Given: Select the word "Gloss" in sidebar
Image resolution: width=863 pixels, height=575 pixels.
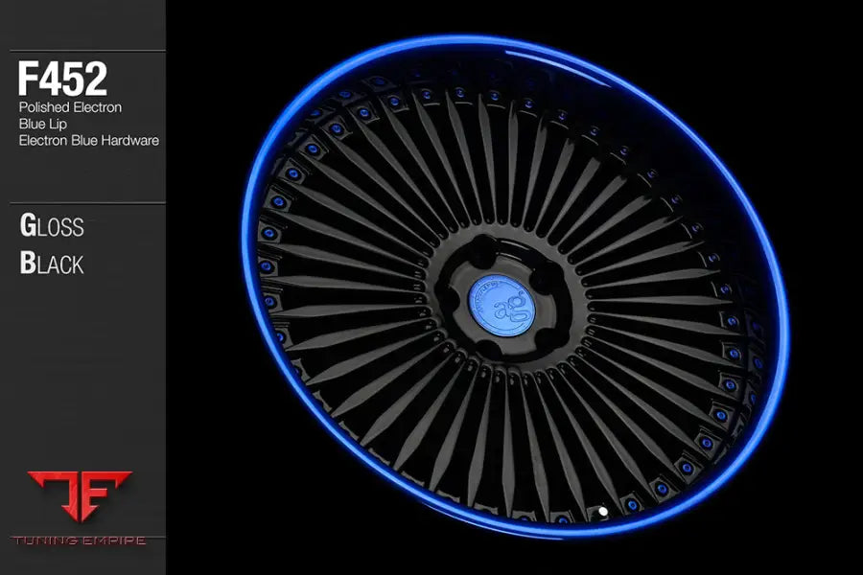Looking at the screenshot, I should point(52,226).
